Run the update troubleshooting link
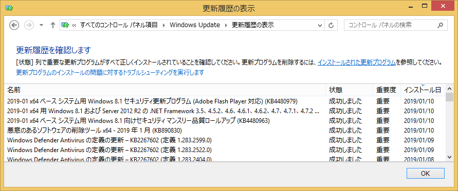 pyautogui.click(x=110, y=73)
